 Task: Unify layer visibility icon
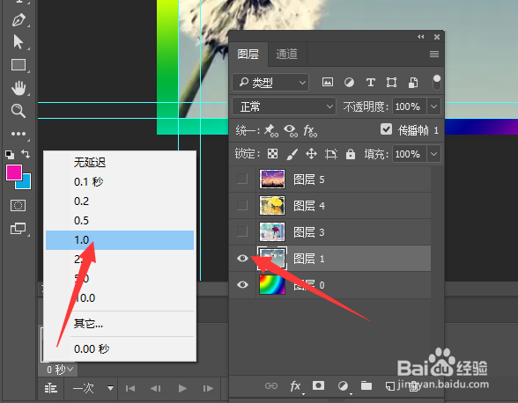pos(291,131)
